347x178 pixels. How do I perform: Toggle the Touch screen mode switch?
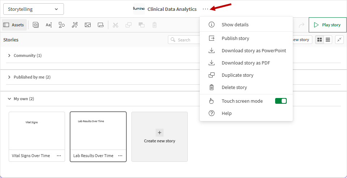coord(281,101)
